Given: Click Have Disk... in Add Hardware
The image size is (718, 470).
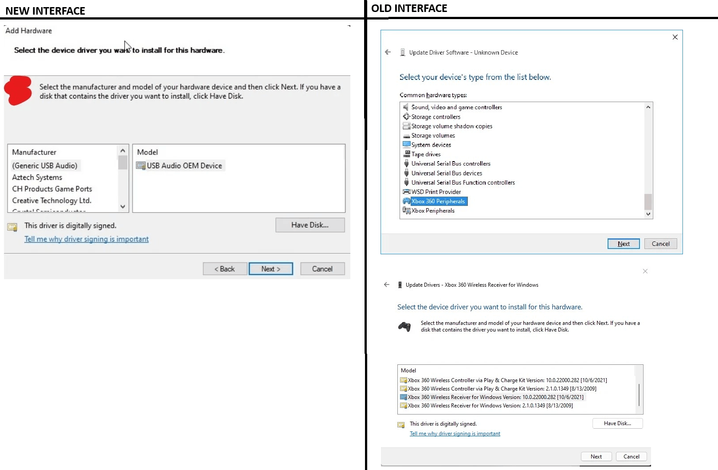Looking at the screenshot, I should (310, 225).
